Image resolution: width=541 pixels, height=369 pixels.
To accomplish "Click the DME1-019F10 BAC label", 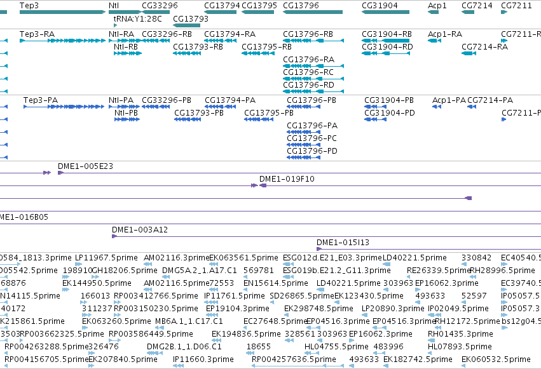I will (287, 179).
